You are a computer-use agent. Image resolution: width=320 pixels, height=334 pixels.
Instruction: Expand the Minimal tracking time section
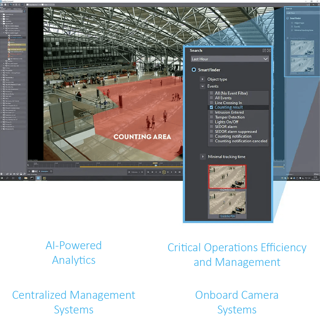point(202,156)
